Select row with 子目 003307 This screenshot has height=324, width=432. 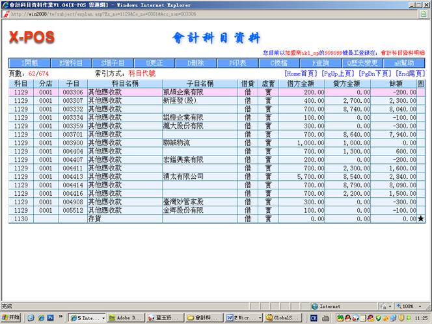click(72, 101)
